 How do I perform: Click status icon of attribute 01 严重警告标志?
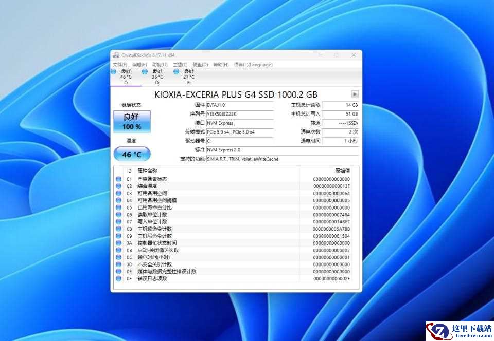(x=118, y=179)
